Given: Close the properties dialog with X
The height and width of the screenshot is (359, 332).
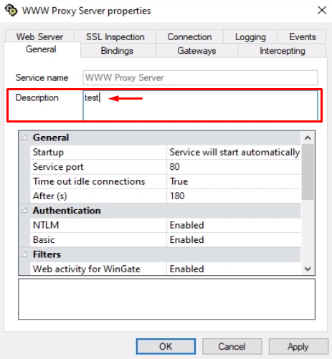Looking at the screenshot, I should [x=322, y=10].
